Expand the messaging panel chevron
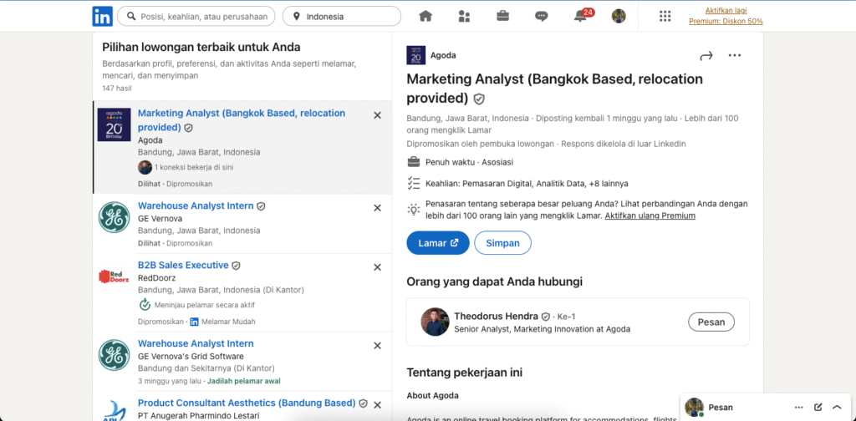This screenshot has height=421, width=856. click(x=837, y=408)
